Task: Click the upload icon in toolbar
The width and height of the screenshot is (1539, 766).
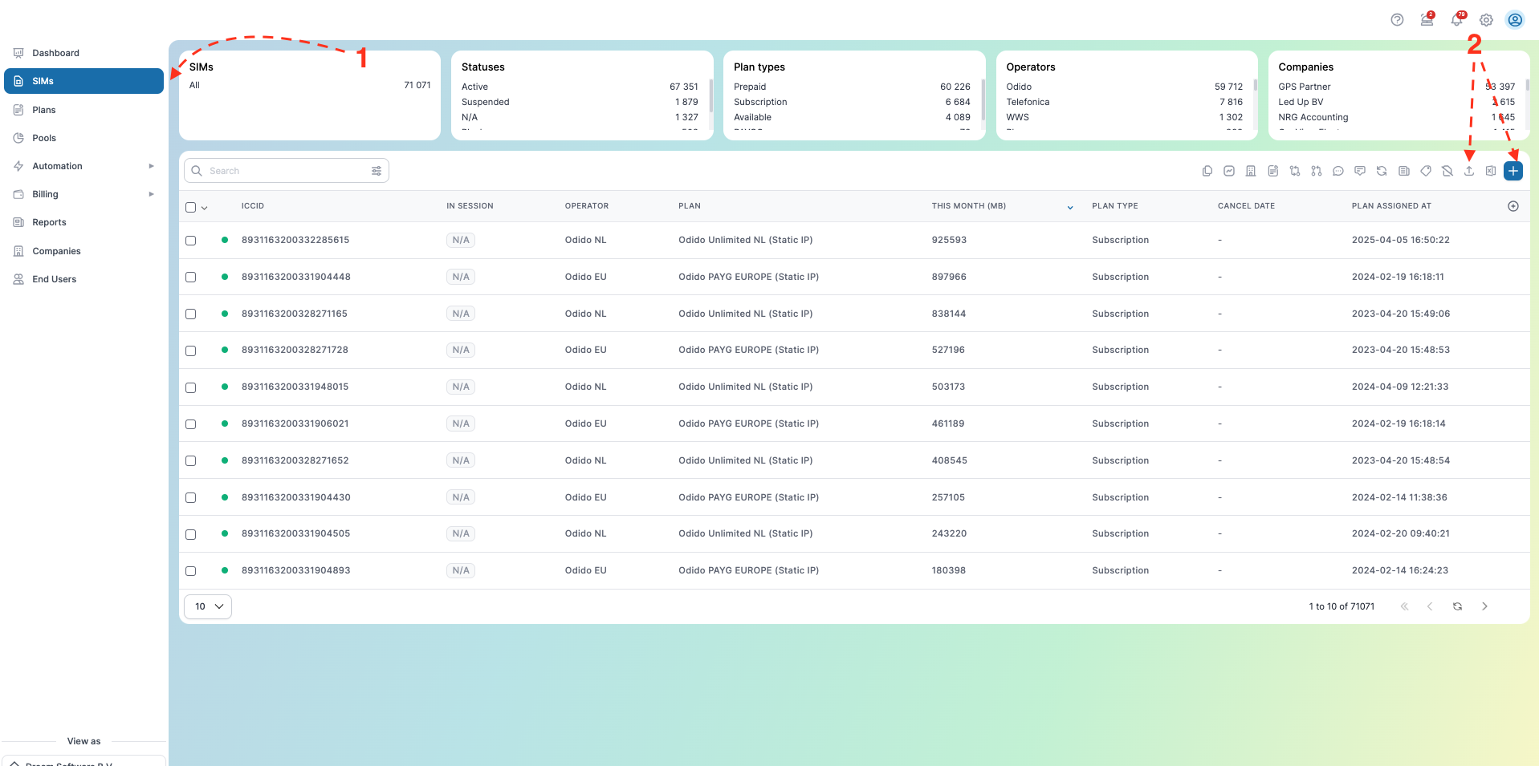Action: (x=1468, y=171)
